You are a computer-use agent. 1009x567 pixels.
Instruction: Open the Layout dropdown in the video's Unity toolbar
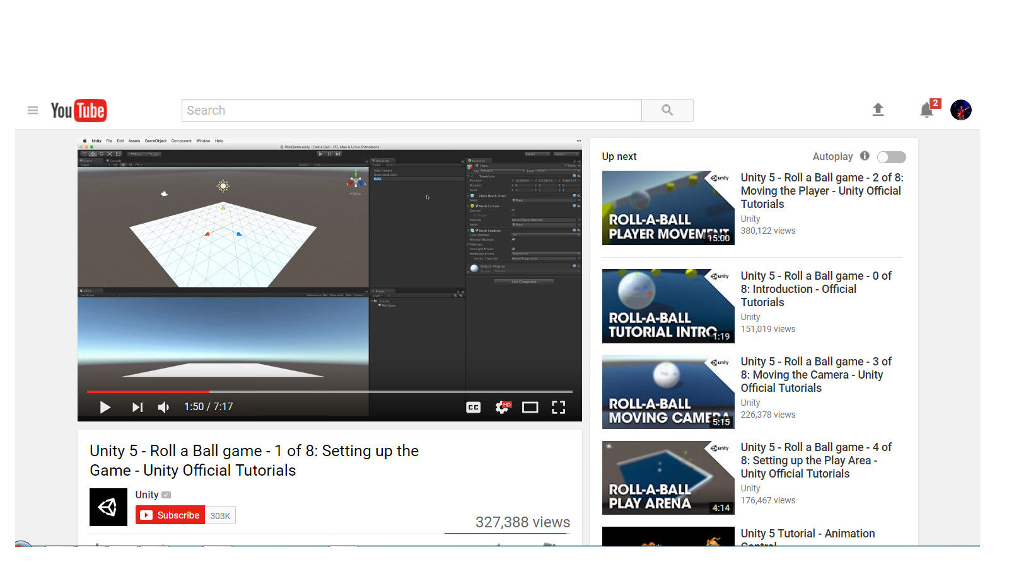click(x=566, y=154)
